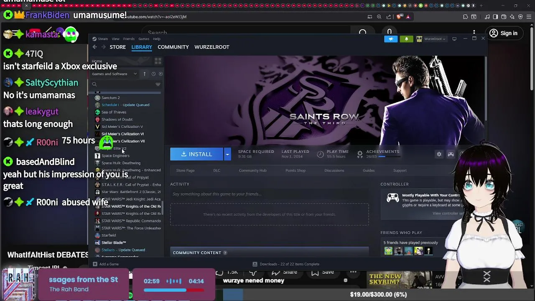Viewport: 535px width, 301px height.
Task: Click the Brave Shields lion icon
Action: click(399, 17)
